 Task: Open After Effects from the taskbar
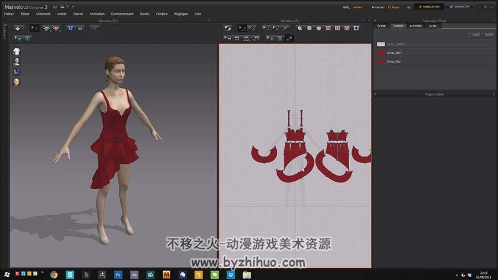point(134,274)
